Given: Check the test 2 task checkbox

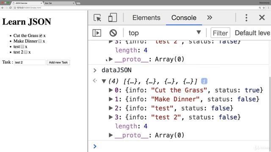Looking at the screenshot, I should [x=25, y=52].
